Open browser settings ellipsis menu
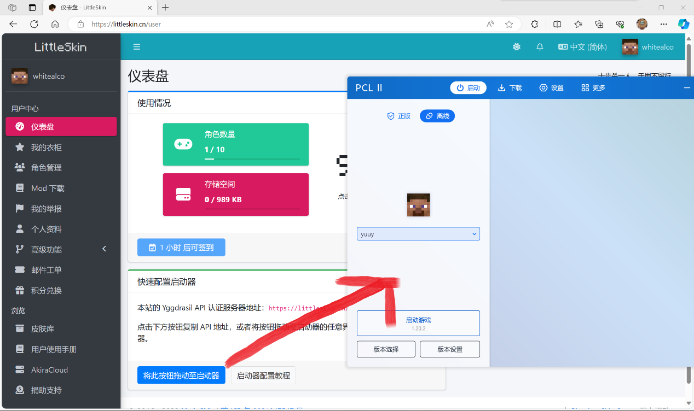This screenshot has width=694, height=411. [x=663, y=24]
